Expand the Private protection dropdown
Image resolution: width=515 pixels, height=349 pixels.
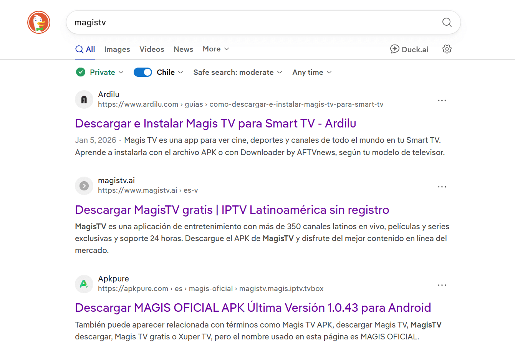[x=106, y=72]
